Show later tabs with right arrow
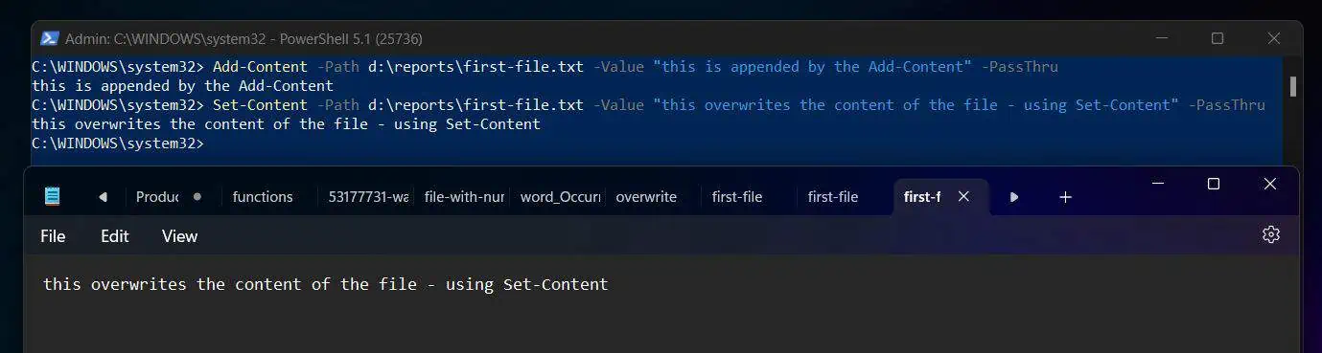This screenshot has width=1322, height=353. click(x=1014, y=196)
